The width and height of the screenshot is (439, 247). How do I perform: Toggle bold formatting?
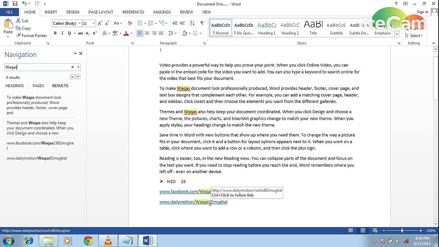click(55, 33)
